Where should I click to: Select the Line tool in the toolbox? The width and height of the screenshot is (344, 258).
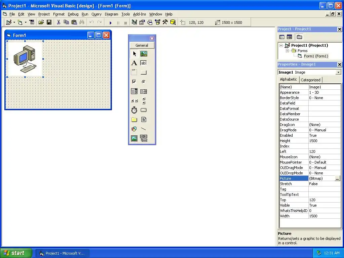[x=144, y=129]
